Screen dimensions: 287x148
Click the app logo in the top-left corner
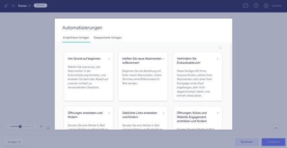click(6, 6)
